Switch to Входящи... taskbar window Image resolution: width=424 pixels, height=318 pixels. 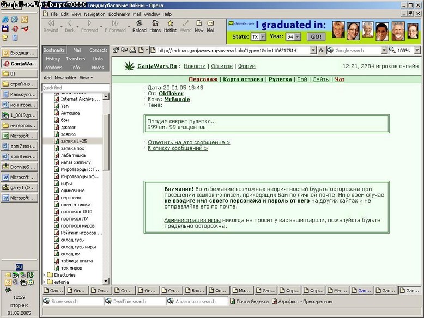19,53
